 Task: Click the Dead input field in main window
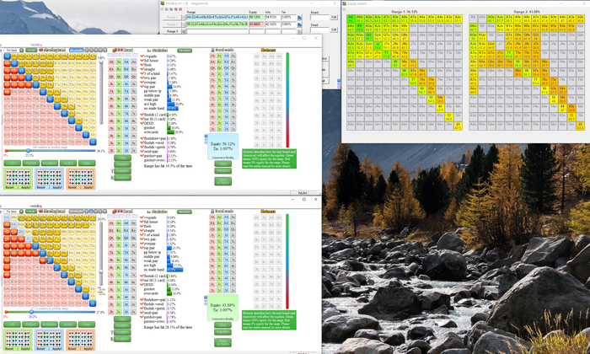click(319, 29)
